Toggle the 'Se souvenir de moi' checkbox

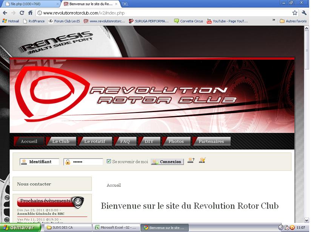click(109, 161)
